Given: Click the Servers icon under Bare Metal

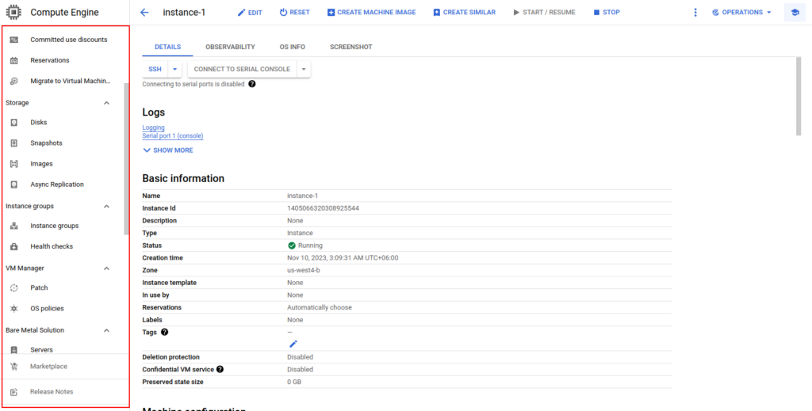Looking at the screenshot, I should click(x=14, y=349).
